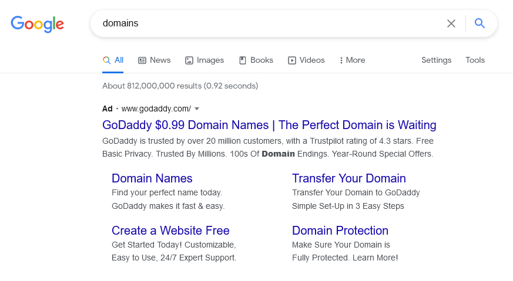
Task: Click the 'Fully Protected. Learn More!' text
Action: click(345, 258)
